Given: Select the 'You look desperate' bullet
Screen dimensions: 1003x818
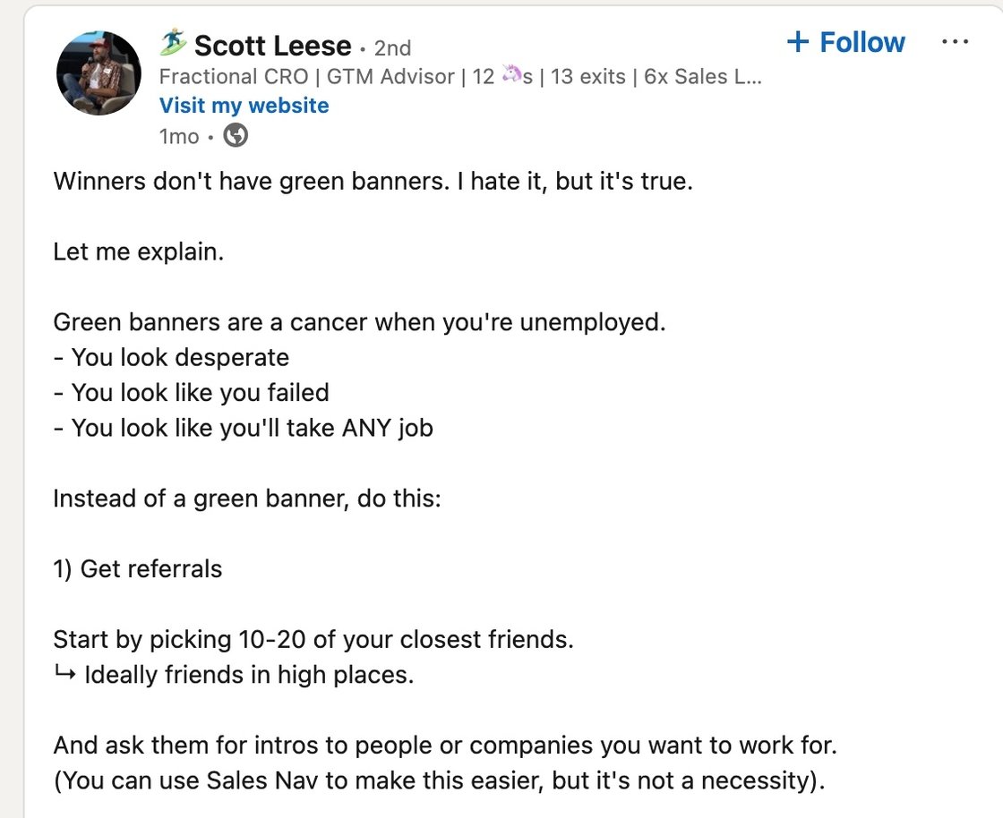Looking at the screenshot, I should pyautogui.click(x=171, y=358).
